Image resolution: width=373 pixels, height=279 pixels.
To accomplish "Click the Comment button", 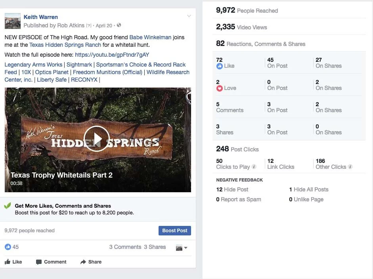I will point(51,262).
